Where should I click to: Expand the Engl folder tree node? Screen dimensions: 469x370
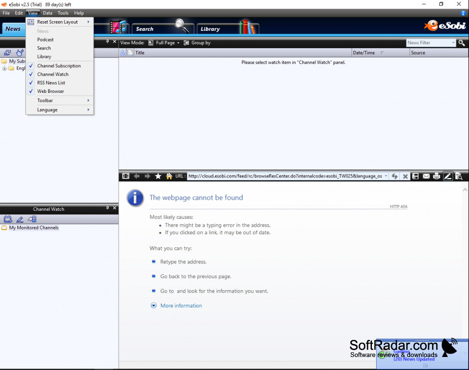click(x=4, y=69)
